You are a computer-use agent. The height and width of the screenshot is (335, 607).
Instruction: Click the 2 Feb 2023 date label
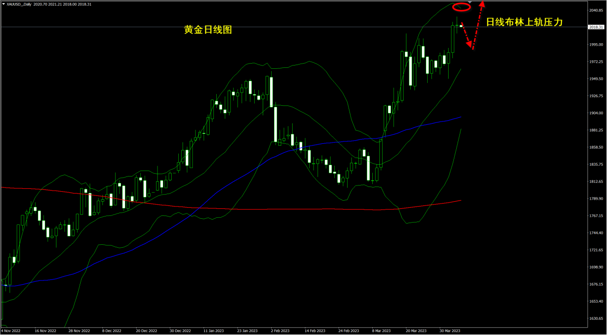(281, 331)
